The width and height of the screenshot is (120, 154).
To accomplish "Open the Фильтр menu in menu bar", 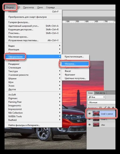I will point(10,7).
